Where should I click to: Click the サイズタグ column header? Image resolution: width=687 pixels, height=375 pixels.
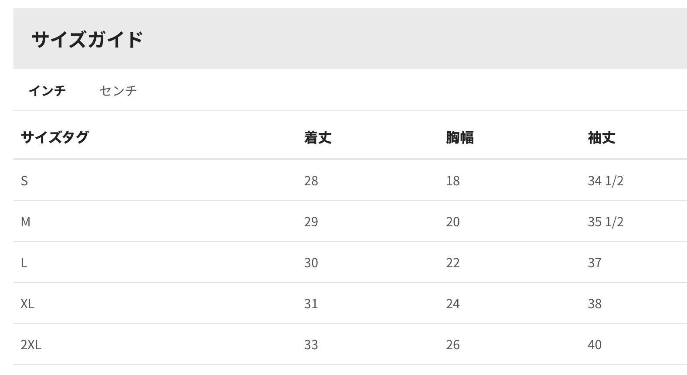click(x=54, y=137)
